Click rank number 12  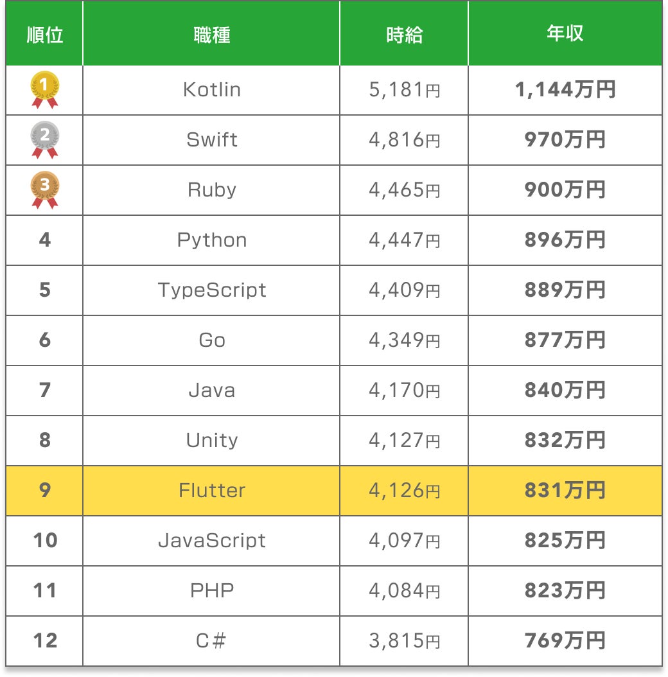44,641
